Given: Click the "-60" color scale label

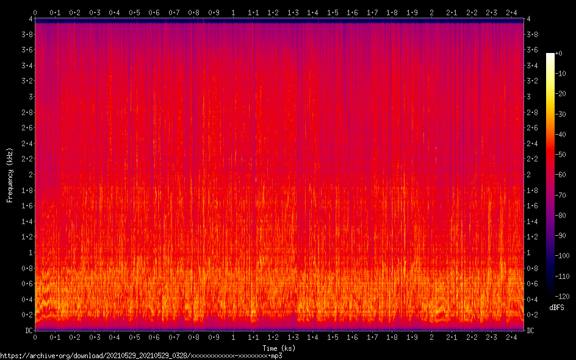Looking at the screenshot, I should (x=560, y=175).
